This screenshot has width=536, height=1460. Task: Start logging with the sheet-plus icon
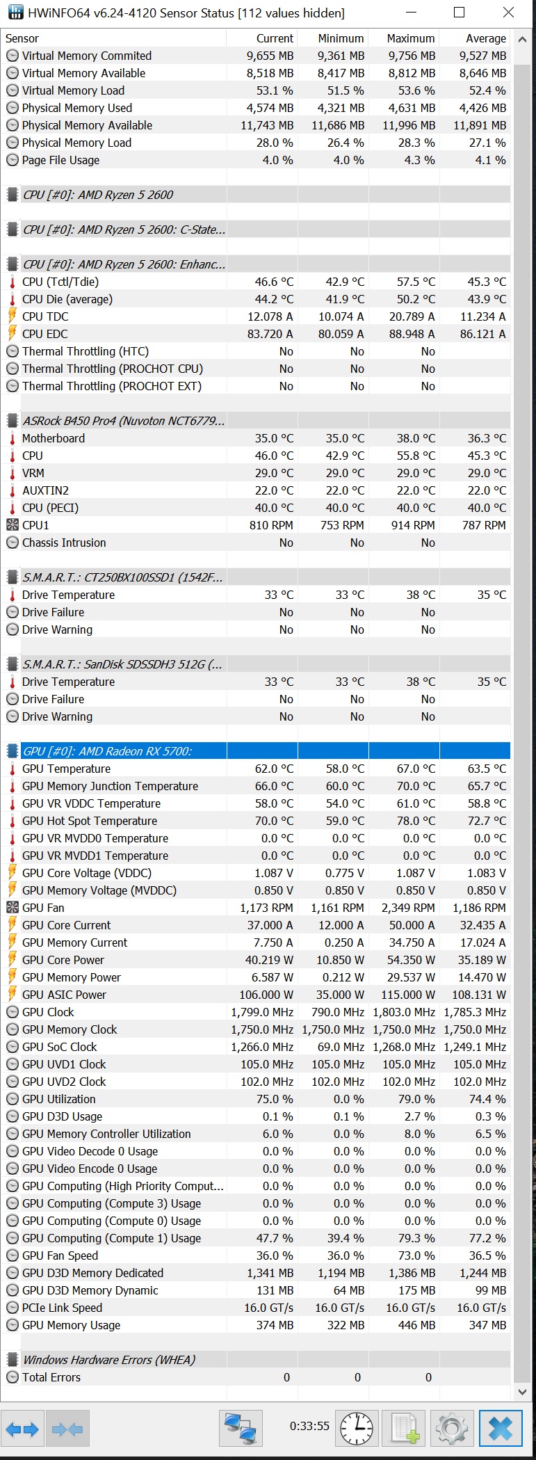(405, 1429)
